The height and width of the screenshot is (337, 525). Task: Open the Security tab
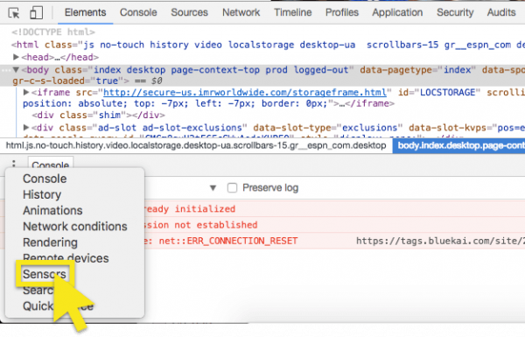(455, 12)
